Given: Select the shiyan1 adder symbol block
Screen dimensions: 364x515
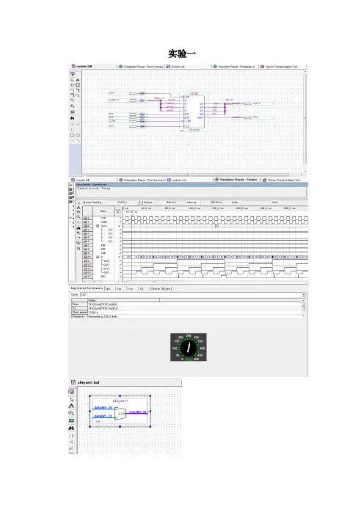Looking at the screenshot, I should pos(120,412).
